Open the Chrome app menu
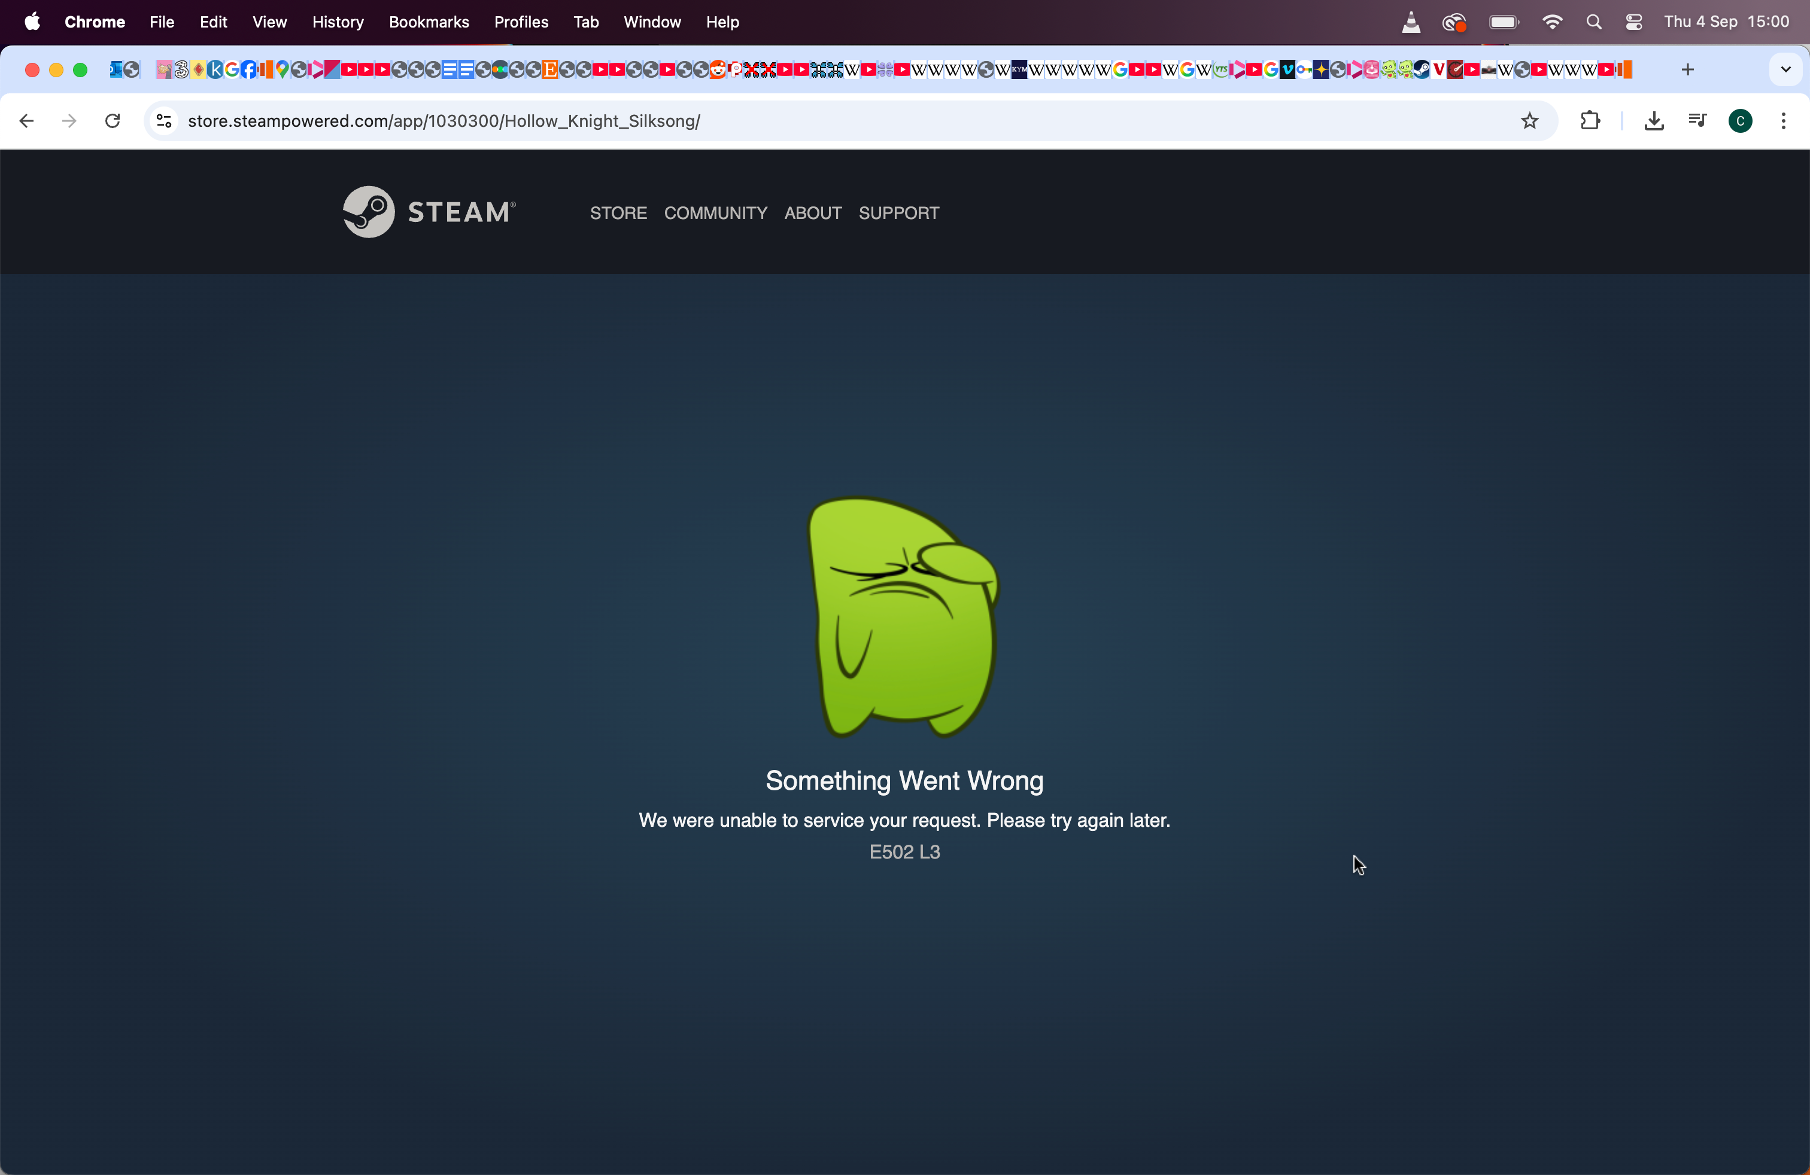 [95, 22]
